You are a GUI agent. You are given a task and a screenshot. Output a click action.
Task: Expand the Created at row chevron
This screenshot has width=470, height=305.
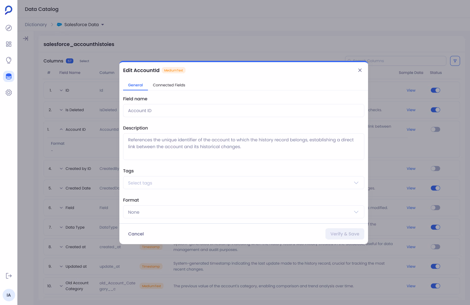(61, 247)
